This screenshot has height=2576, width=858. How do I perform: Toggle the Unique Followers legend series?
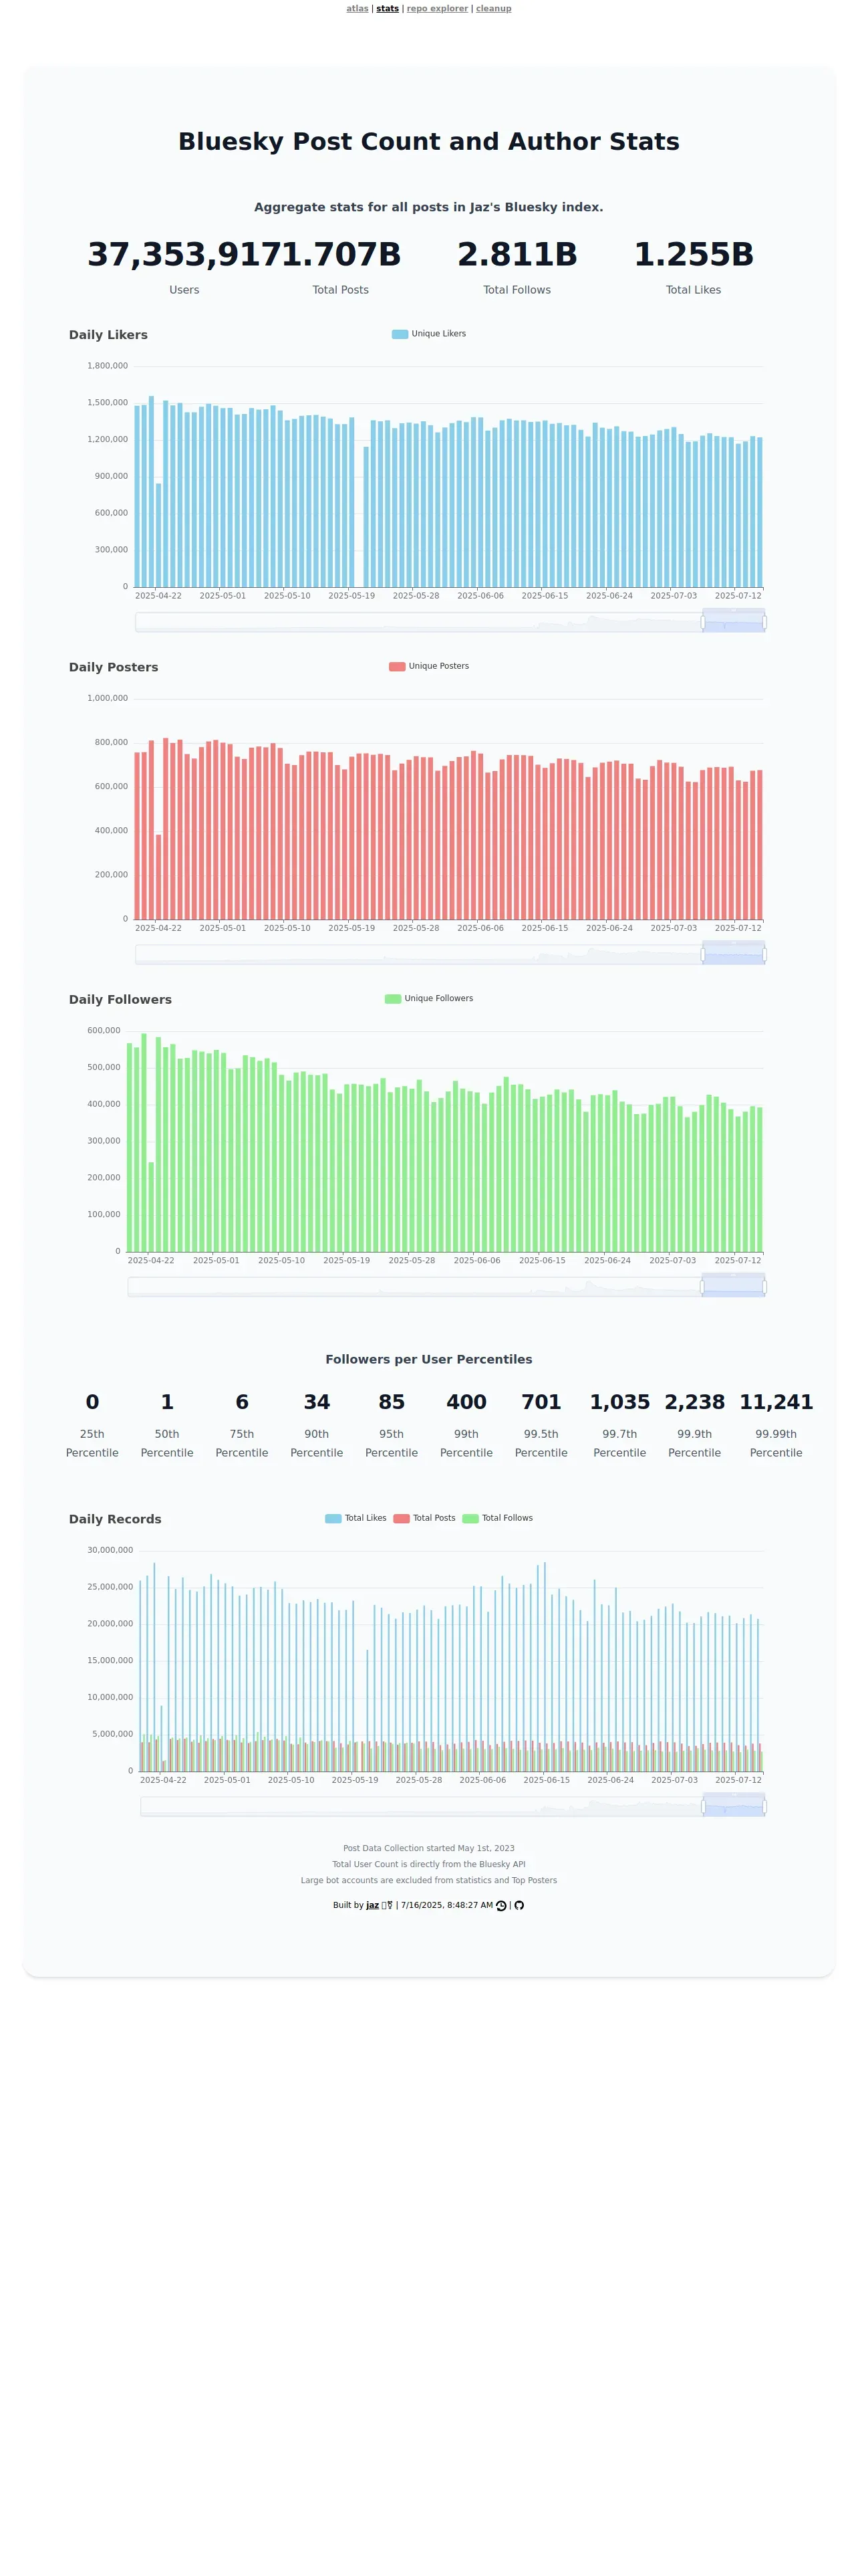(x=430, y=998)
